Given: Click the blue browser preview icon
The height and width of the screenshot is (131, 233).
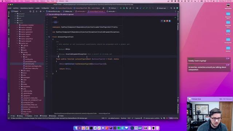Looking at the screenshot, I should (x=170, y=21).
